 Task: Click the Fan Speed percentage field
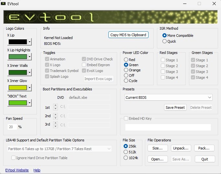[12, 127]
